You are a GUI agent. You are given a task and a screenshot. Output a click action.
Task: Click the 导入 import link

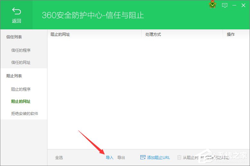tap(110, 158)
